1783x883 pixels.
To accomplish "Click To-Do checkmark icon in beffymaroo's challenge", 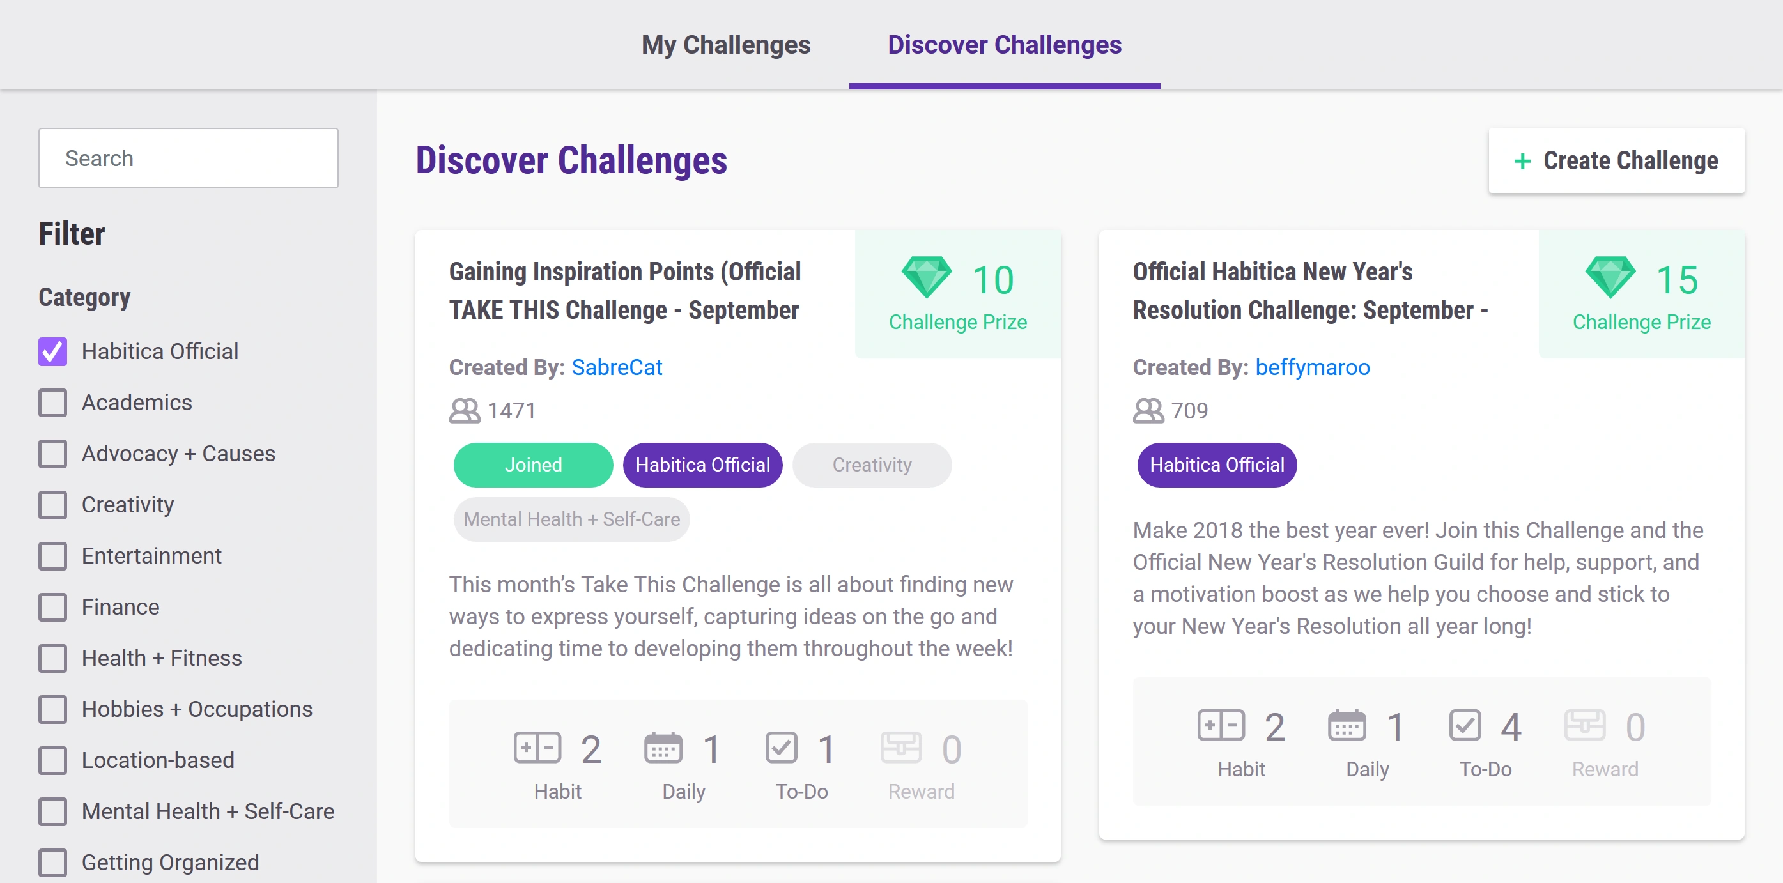I will [x=1465, y=726].
